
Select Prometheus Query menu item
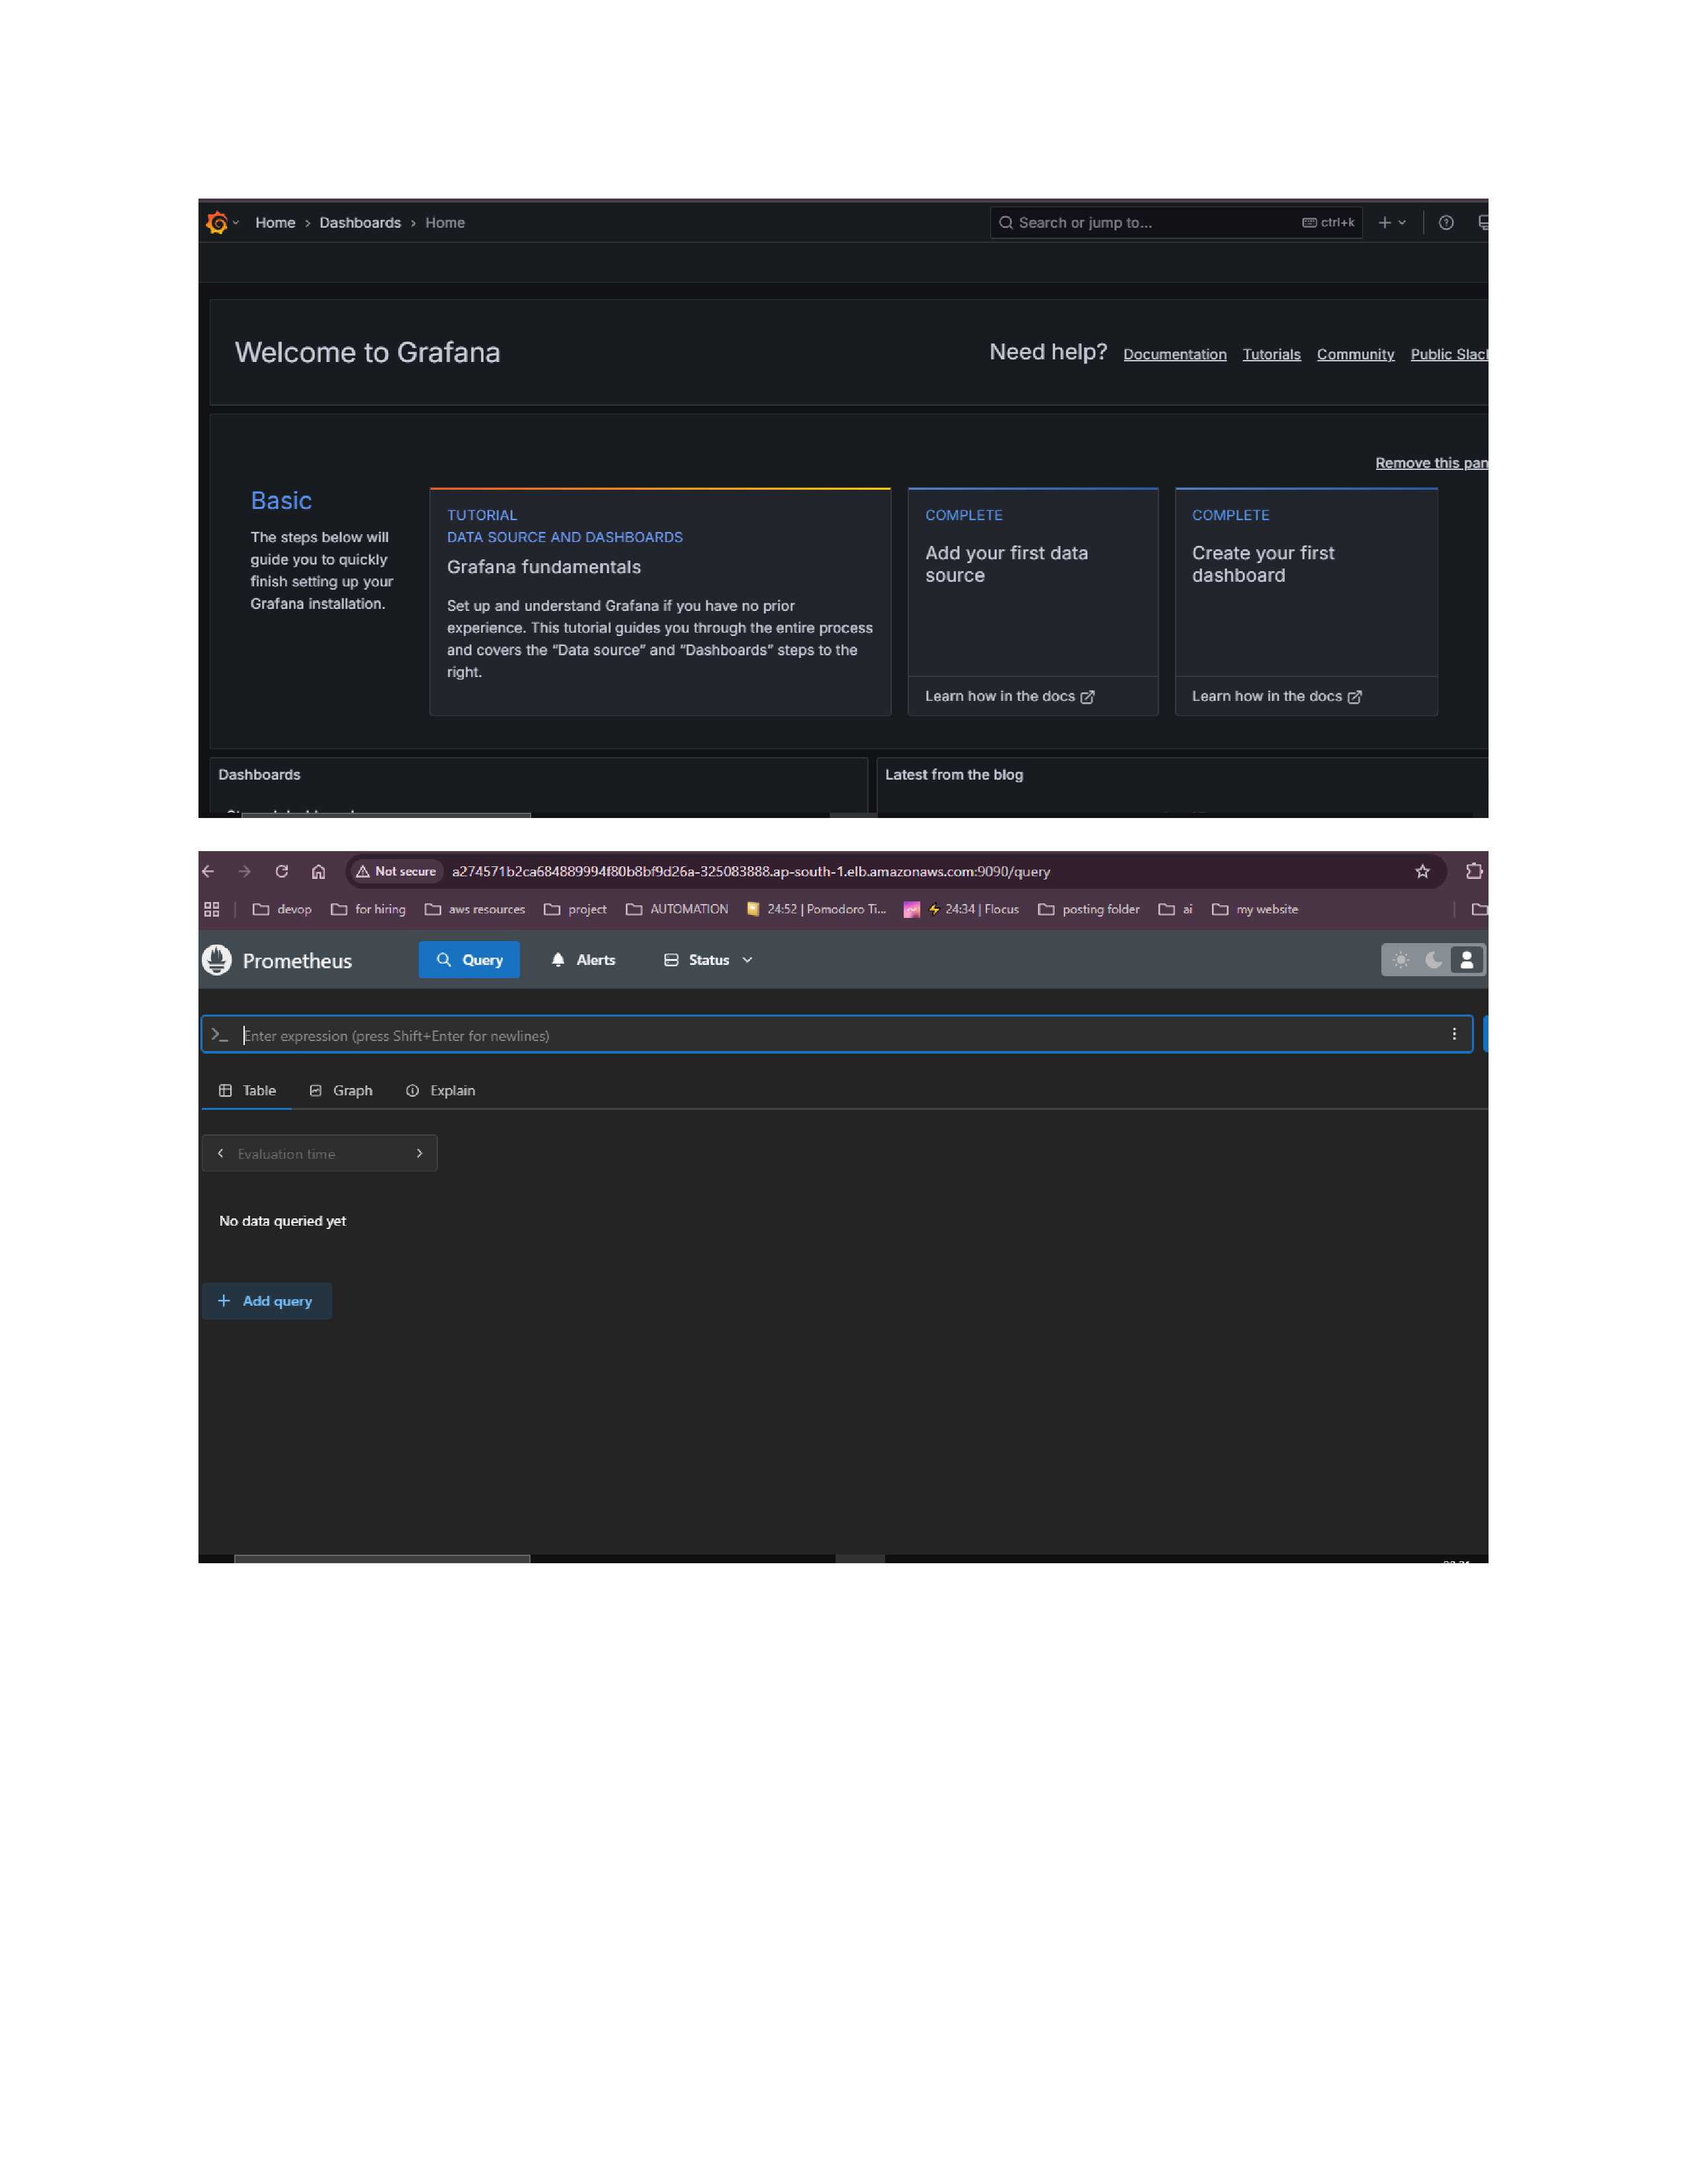(x=469, y=960)
